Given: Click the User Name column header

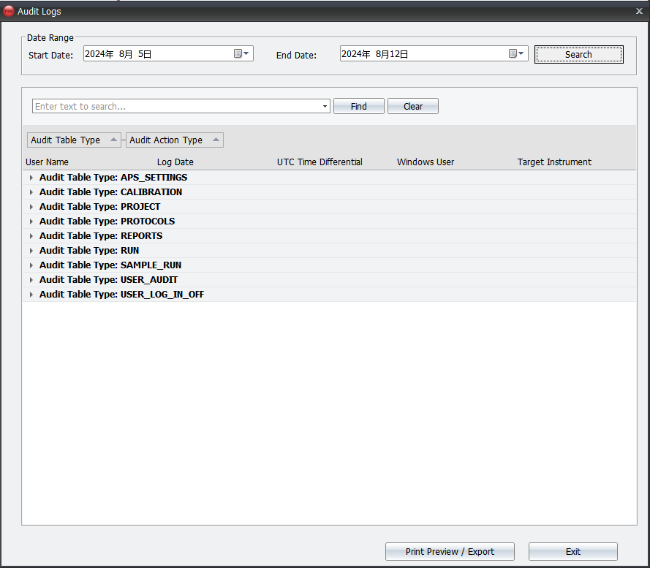Looking at the screenshot, I should [48, 162].
